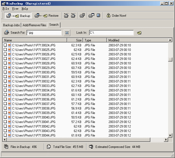The image size is (175, 158).
Task: Switch to the Add/Remove Files tab
Action: (34, 25)
